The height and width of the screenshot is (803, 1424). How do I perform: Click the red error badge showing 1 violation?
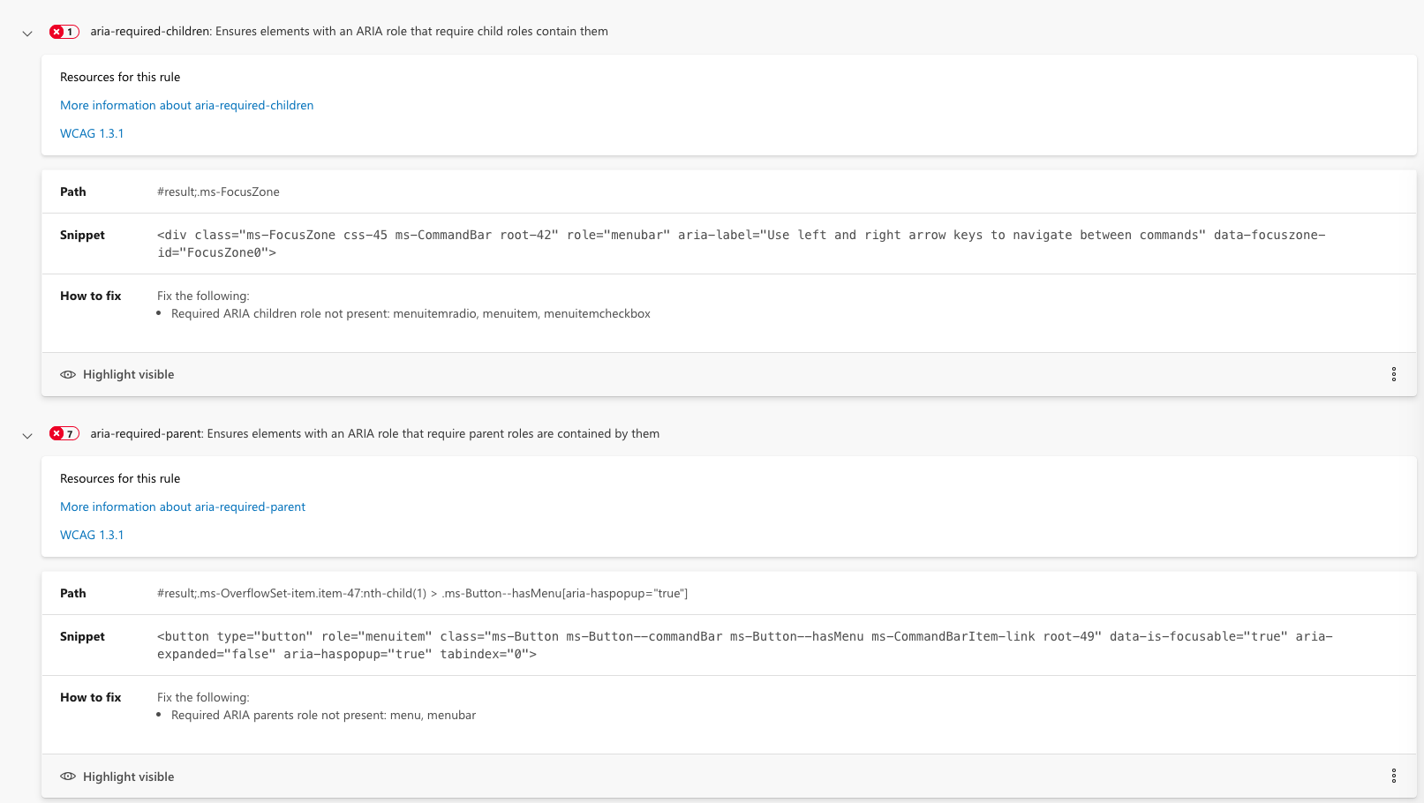coord(64,31)
